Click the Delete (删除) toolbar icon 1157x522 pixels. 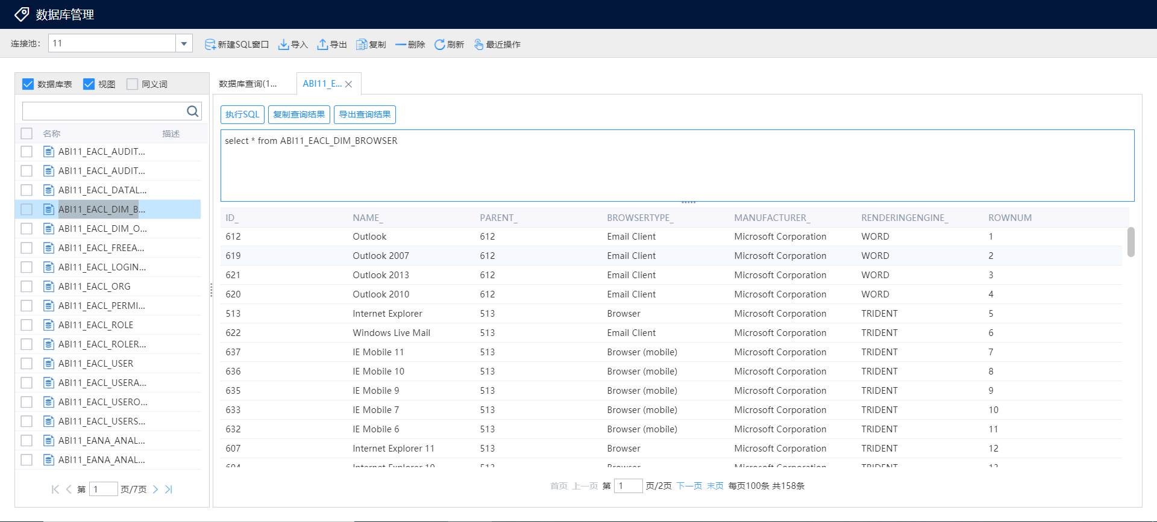pos(400,45)
